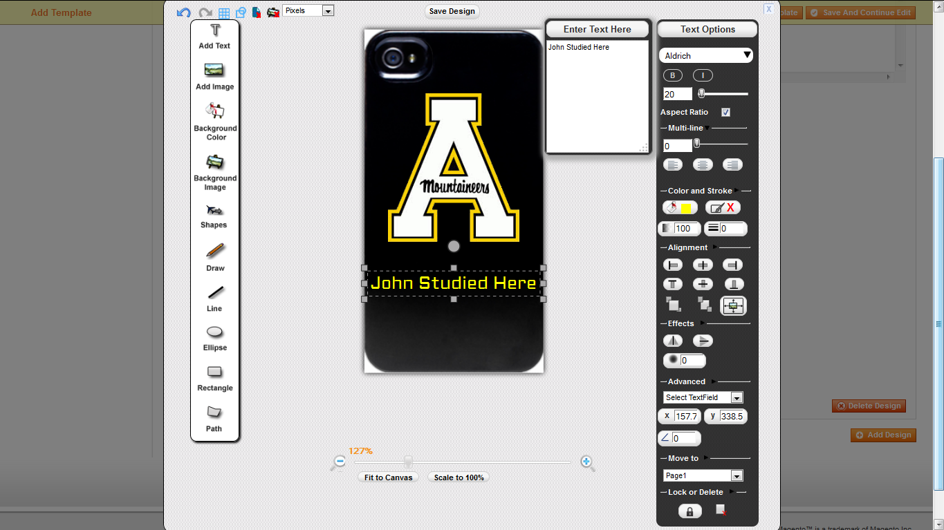
Task: Click the zoom in magnifier
Action: coord(587,463)
